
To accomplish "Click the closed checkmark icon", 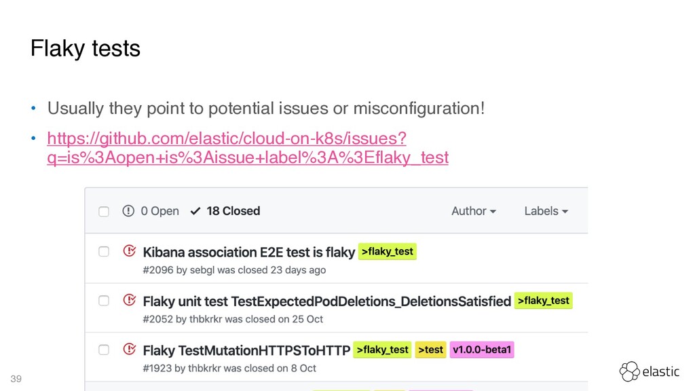I will tap(195, 211).
